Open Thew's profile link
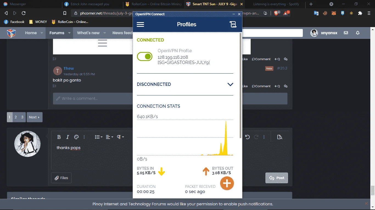 [x=69, y=68]
